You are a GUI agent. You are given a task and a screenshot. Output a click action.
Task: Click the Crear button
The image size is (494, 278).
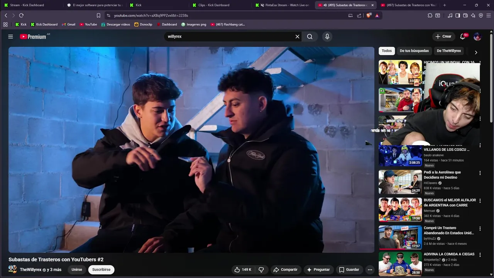(x=443, y=37)
